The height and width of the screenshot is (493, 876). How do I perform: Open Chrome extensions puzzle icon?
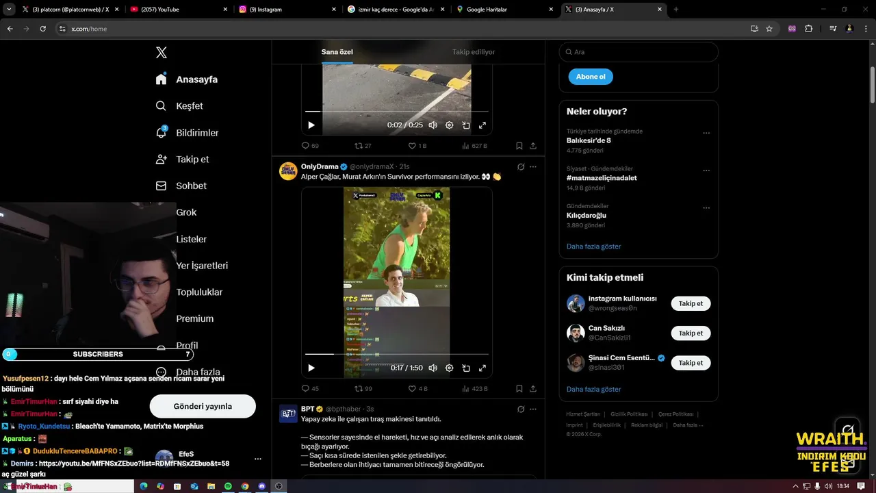point(809,29)
